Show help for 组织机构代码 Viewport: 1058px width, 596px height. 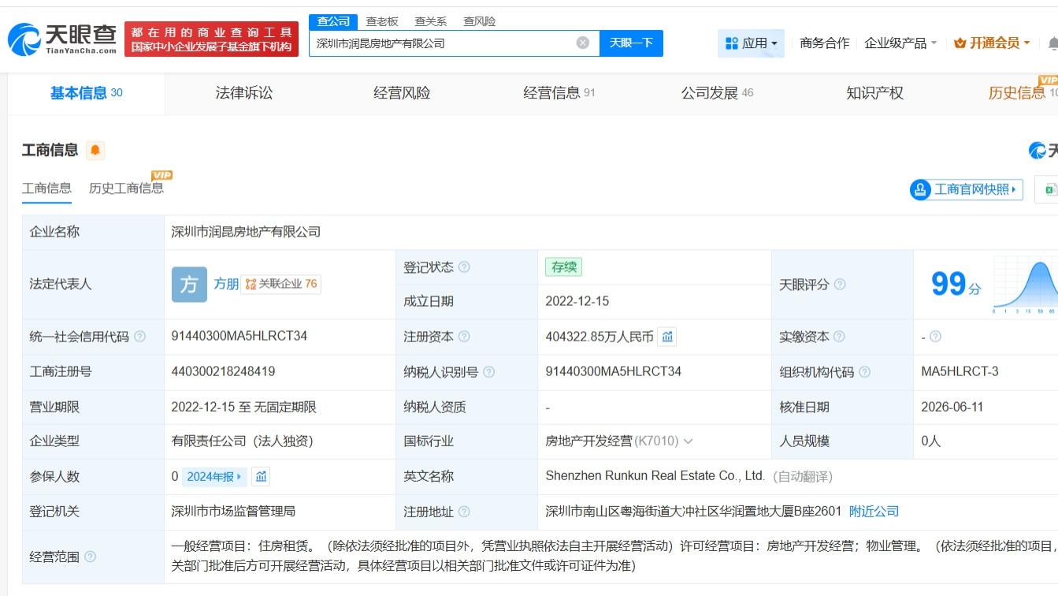[x=864, y=371]
